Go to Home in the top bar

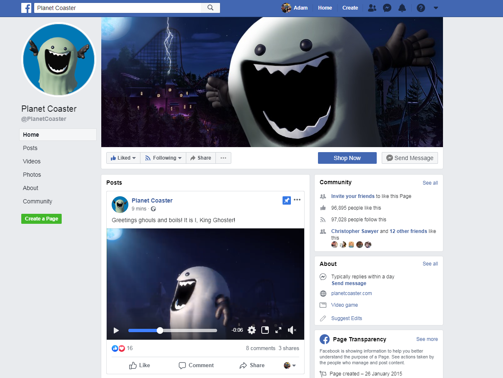coord(325,8)
